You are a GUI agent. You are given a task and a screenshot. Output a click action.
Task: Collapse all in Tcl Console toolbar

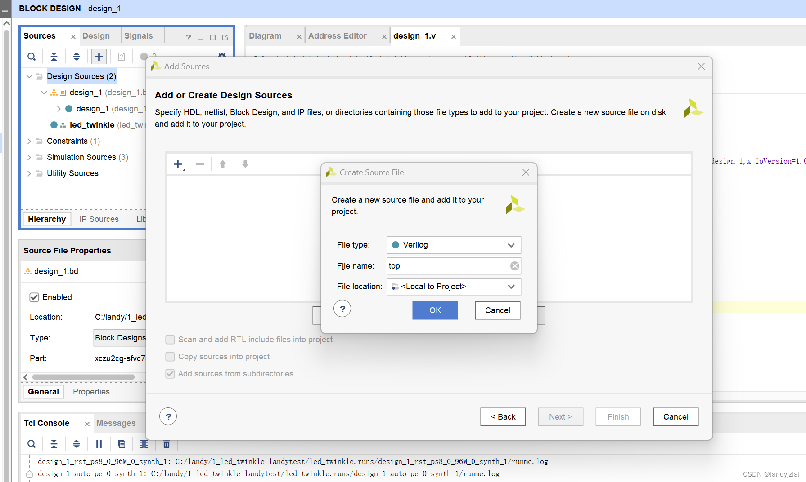54,444
